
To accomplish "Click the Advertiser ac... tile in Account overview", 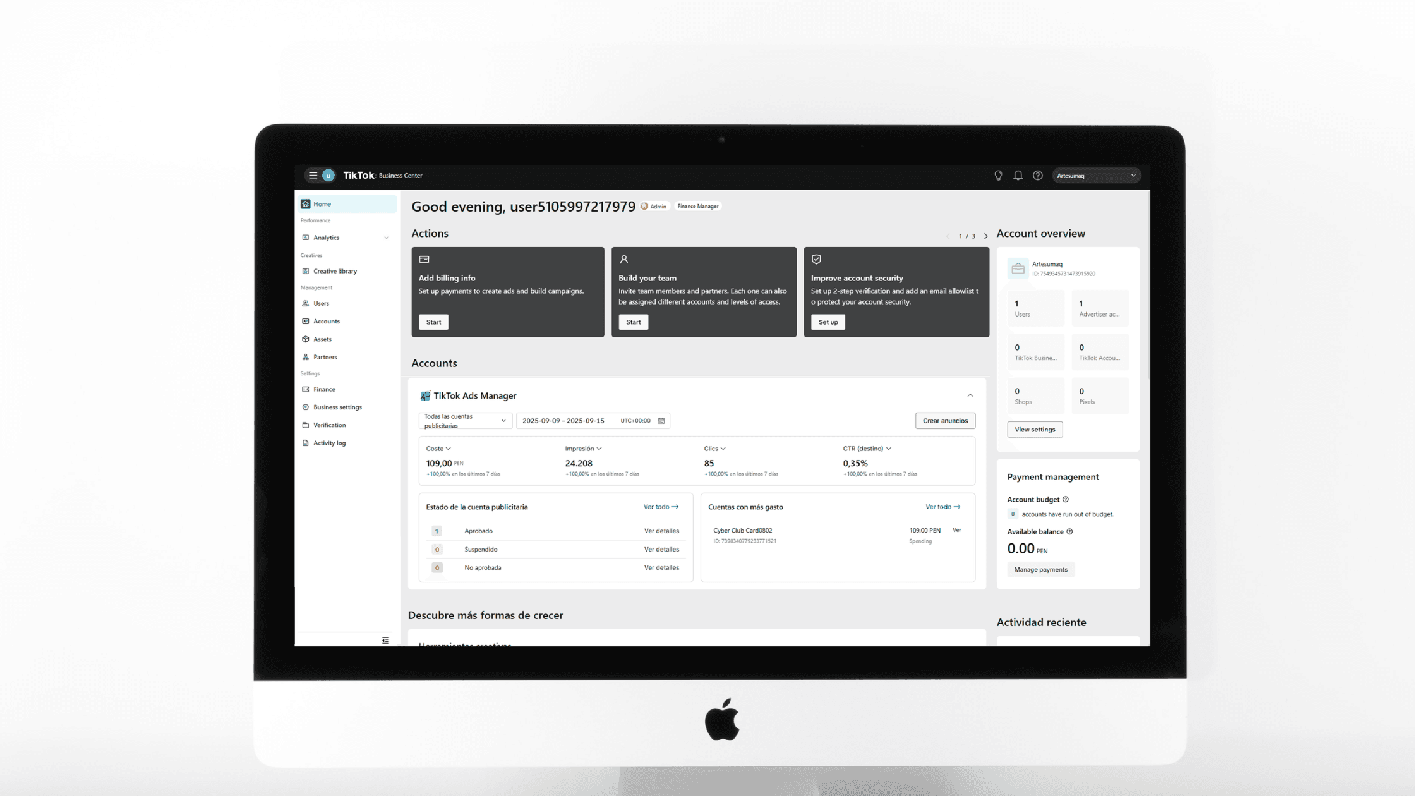I will click(1100, 308).
